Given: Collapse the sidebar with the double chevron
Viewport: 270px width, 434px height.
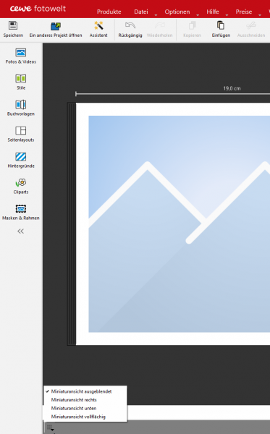Looking at the screenshot, I should (21, 231).
